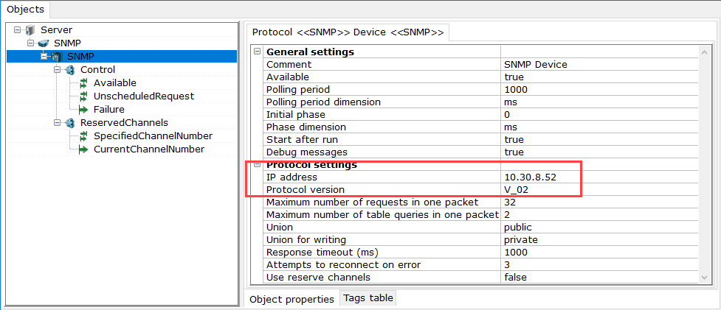
Task: Click the properties scrollbar down arrow
Action: (704, 278)
